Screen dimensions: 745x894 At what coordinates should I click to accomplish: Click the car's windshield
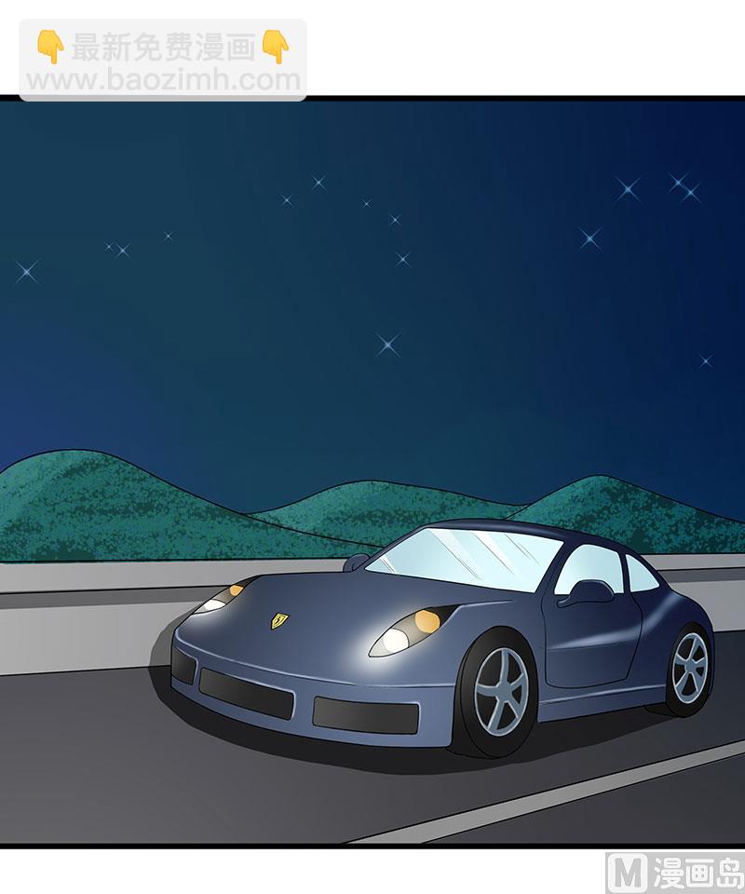[463, 557]
